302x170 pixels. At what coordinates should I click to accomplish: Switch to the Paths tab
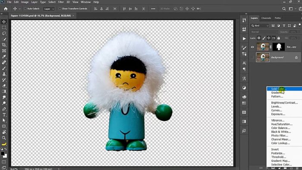[x=277, y=18]
